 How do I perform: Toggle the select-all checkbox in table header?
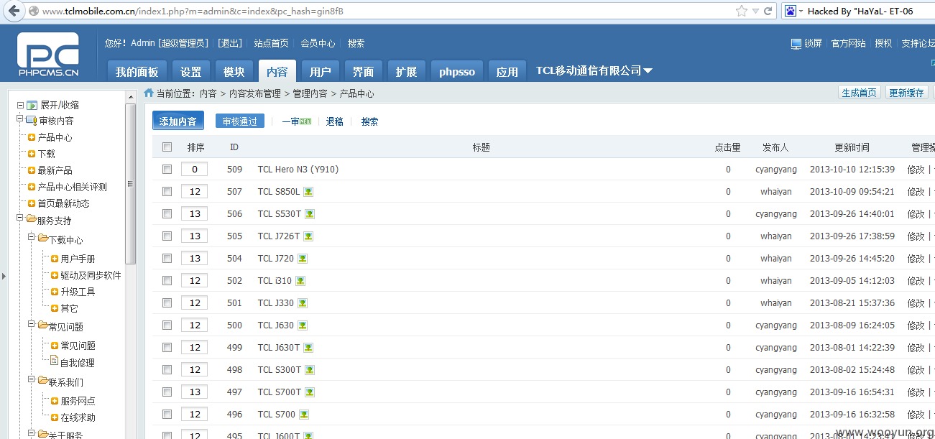[167, 147]
